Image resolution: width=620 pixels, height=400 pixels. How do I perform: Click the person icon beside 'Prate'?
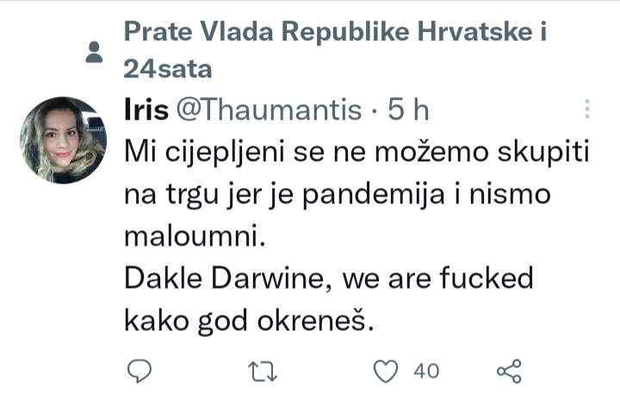pyautogui.click(x=96, y=53)
